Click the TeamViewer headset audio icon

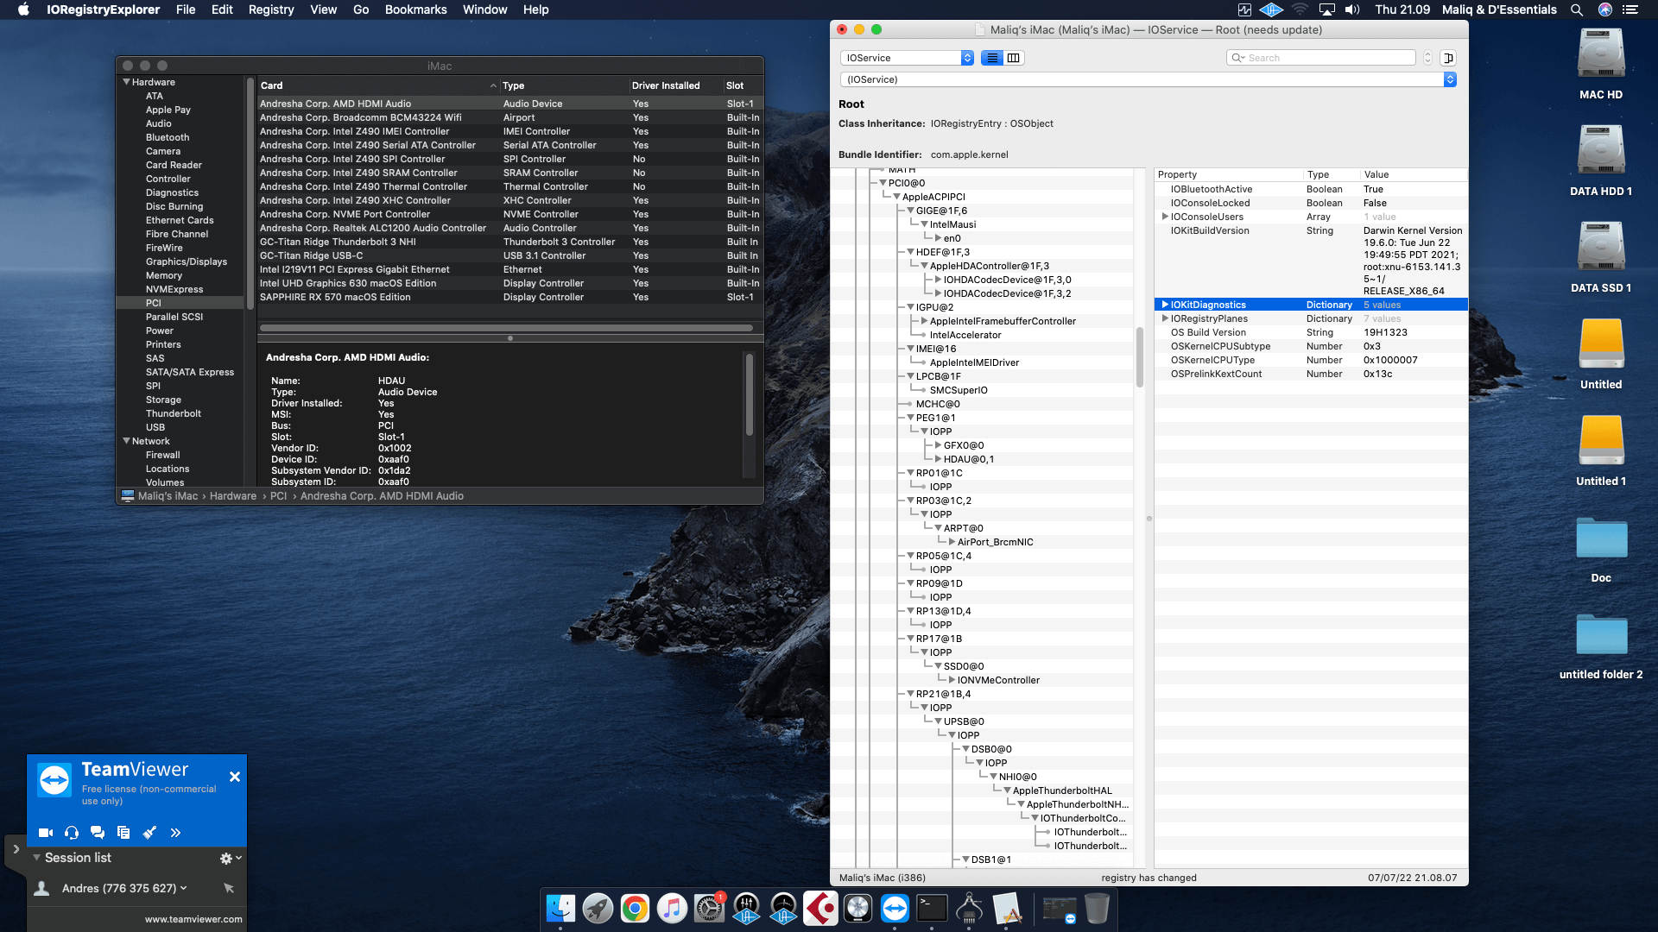72,833
